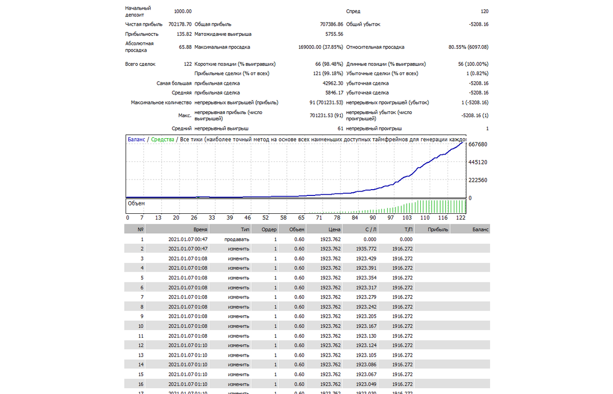
Task: Click long positions value 56 (100.00%)
Action: [473, 64]
